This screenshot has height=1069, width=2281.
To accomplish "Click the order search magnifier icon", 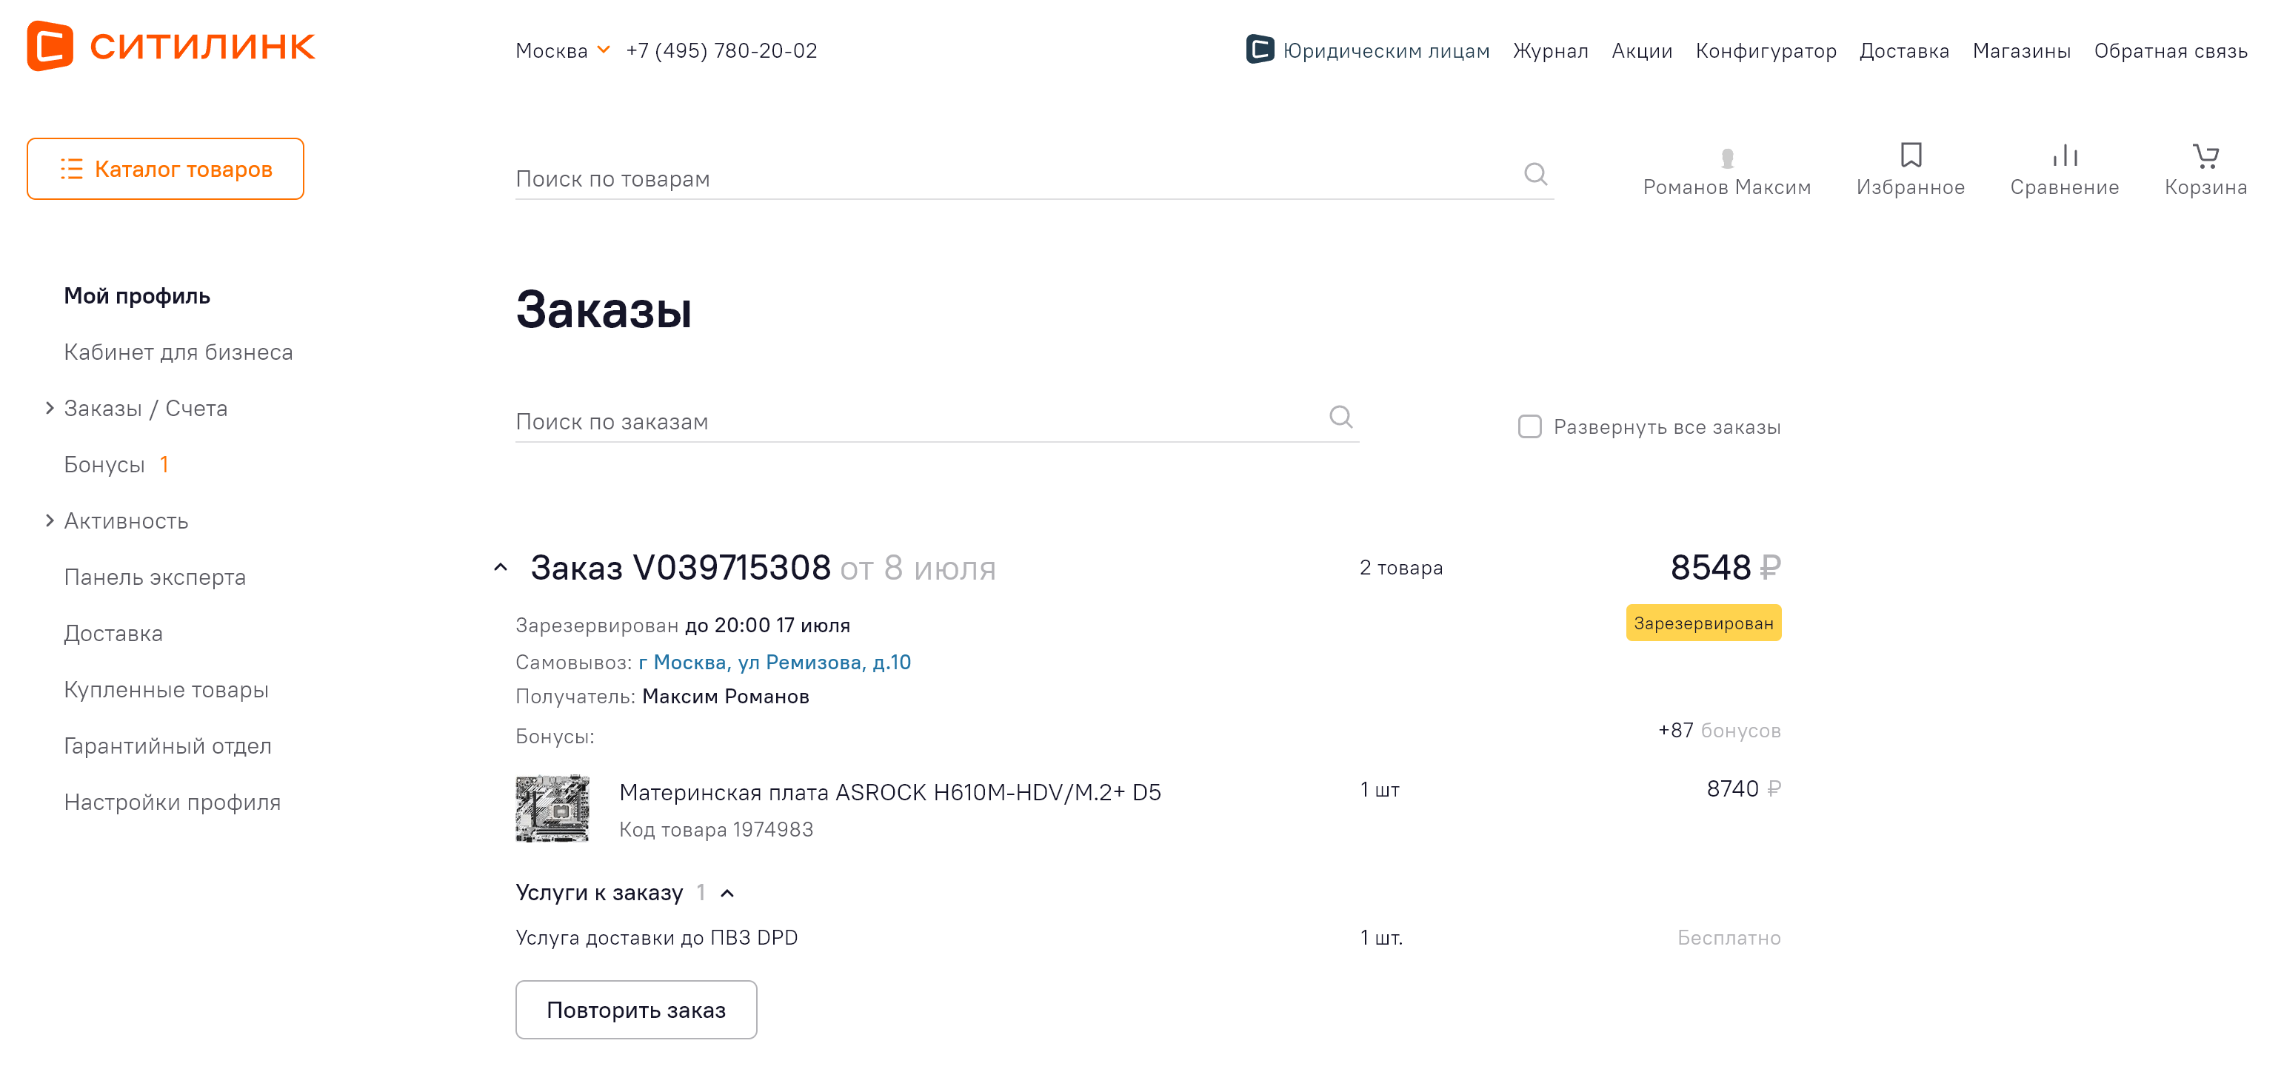I will [x=1340, y=417].
